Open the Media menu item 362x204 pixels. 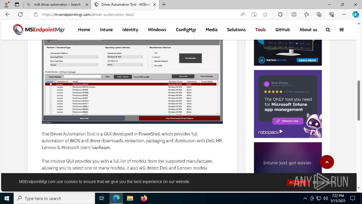tap(212, 30)
